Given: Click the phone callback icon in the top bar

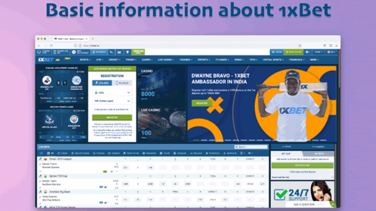Looking at the screenshot, I should pos(111,52).
